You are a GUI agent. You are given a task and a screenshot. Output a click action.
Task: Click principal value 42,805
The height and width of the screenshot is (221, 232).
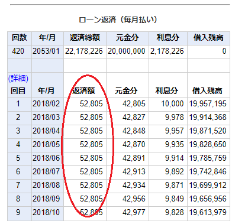pyautogui.click(x=134, y=104)
